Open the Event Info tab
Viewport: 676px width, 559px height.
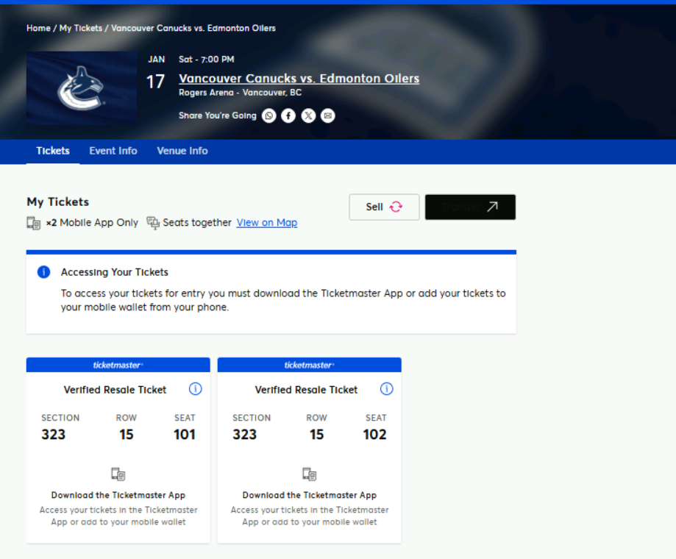tap(113, 151)
